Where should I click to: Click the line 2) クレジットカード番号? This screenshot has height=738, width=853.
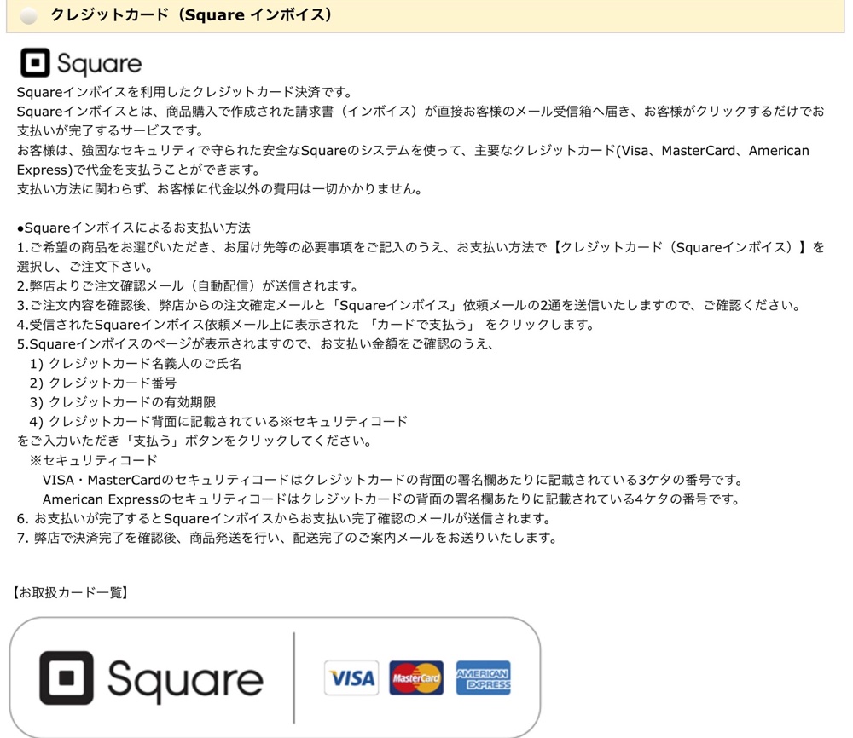[x=103, y=383]
